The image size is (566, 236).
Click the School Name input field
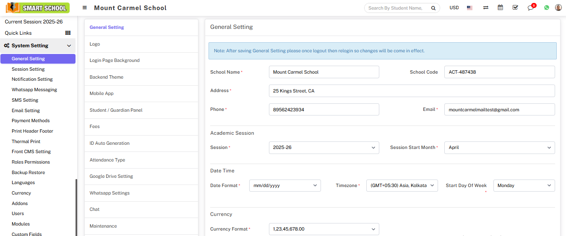[323, 72]
